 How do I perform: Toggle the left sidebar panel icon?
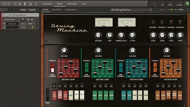[25, 4]
